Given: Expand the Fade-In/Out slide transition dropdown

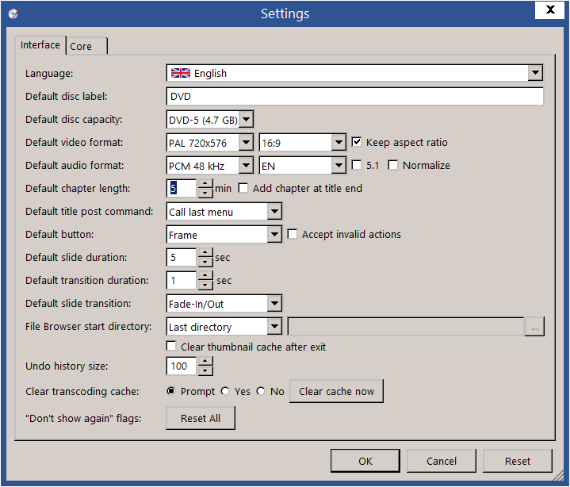Looking at the screenshot, I should (274, 304).
